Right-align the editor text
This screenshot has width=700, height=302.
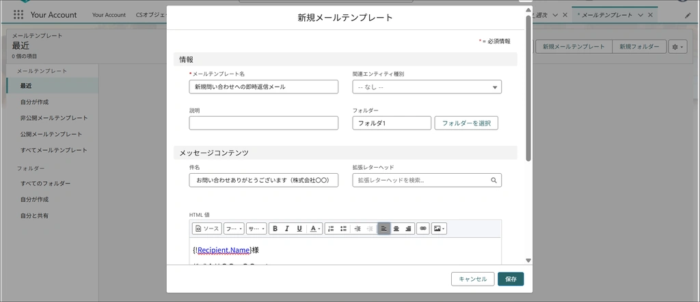click(x=408, y=229)
